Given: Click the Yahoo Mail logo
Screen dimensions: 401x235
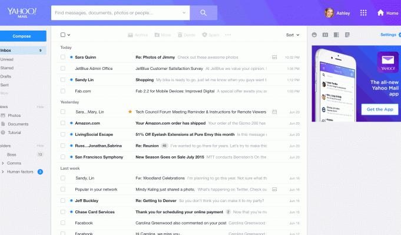Looking at the screenshot, I should [22, 12].
